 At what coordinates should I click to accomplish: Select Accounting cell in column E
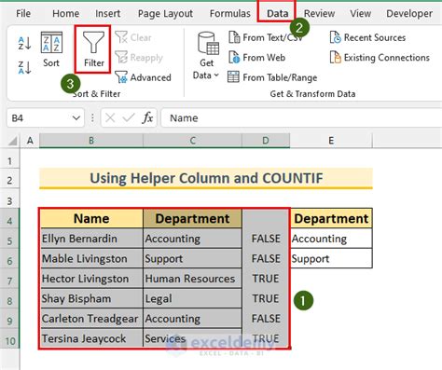click(x=331, y=239)
